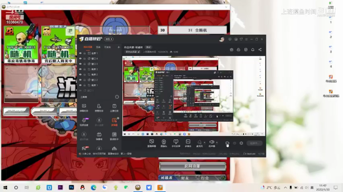Image resolution: width=343 pixels, height=192 pixels.
Task: Click the car-shaped icon in the toolbox bottom row
Action: (x=114, y=148)
